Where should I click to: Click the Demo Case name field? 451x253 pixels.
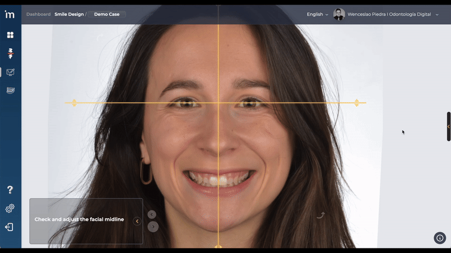107,14
